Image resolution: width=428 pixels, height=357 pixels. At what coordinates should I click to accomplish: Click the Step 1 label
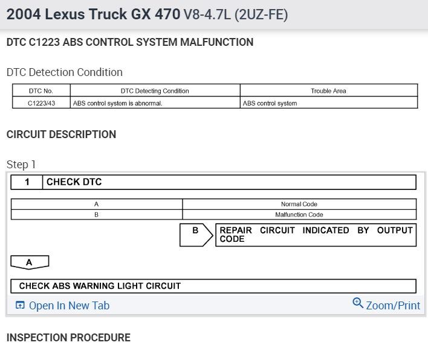point(21,164)
